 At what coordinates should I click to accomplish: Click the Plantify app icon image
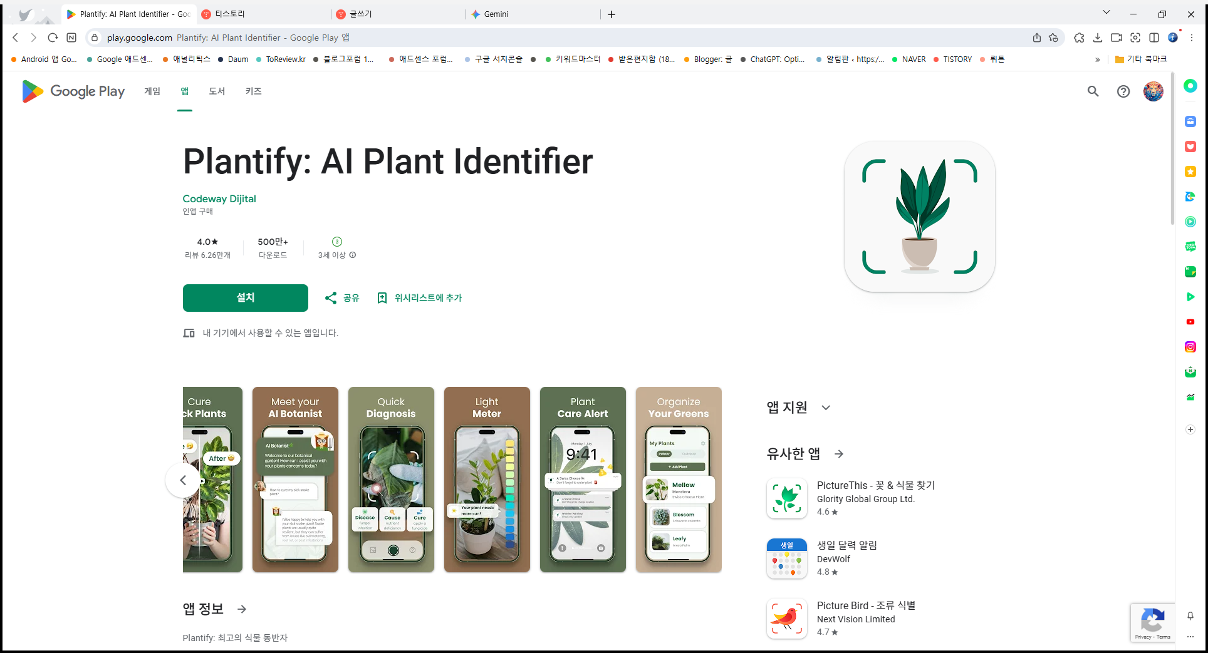[920, 217]
